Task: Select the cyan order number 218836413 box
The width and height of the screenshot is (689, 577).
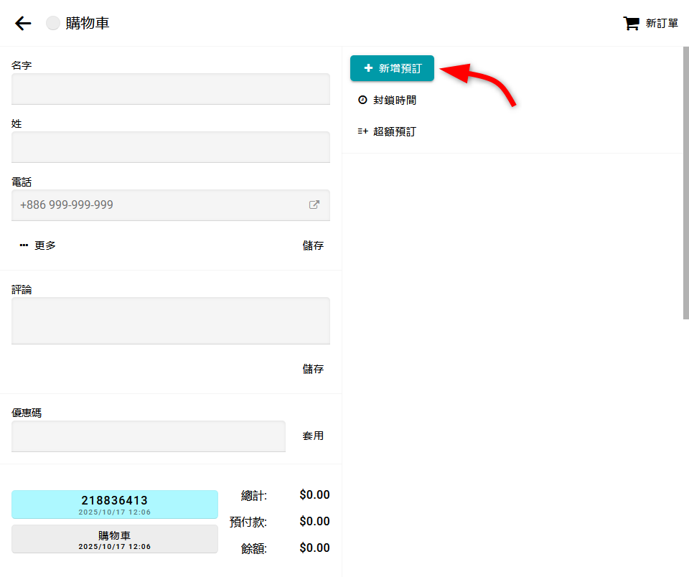Action: [115, 504]
